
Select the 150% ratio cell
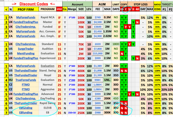click(157, 80)
